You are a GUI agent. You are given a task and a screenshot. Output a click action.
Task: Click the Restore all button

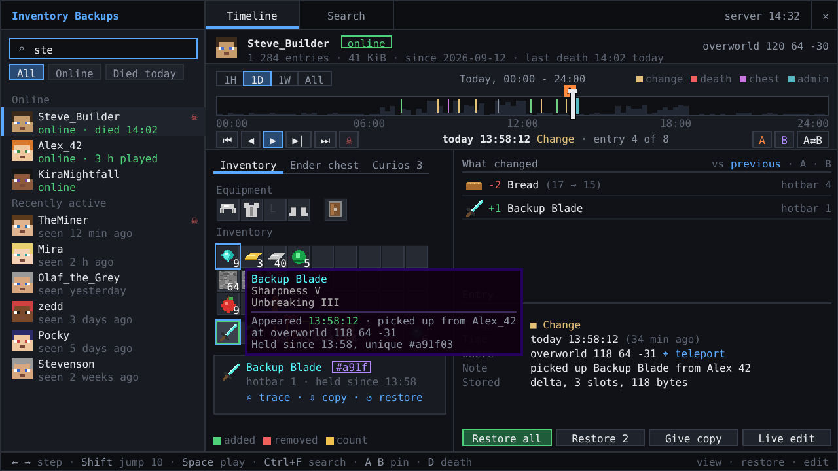[507, 438]
